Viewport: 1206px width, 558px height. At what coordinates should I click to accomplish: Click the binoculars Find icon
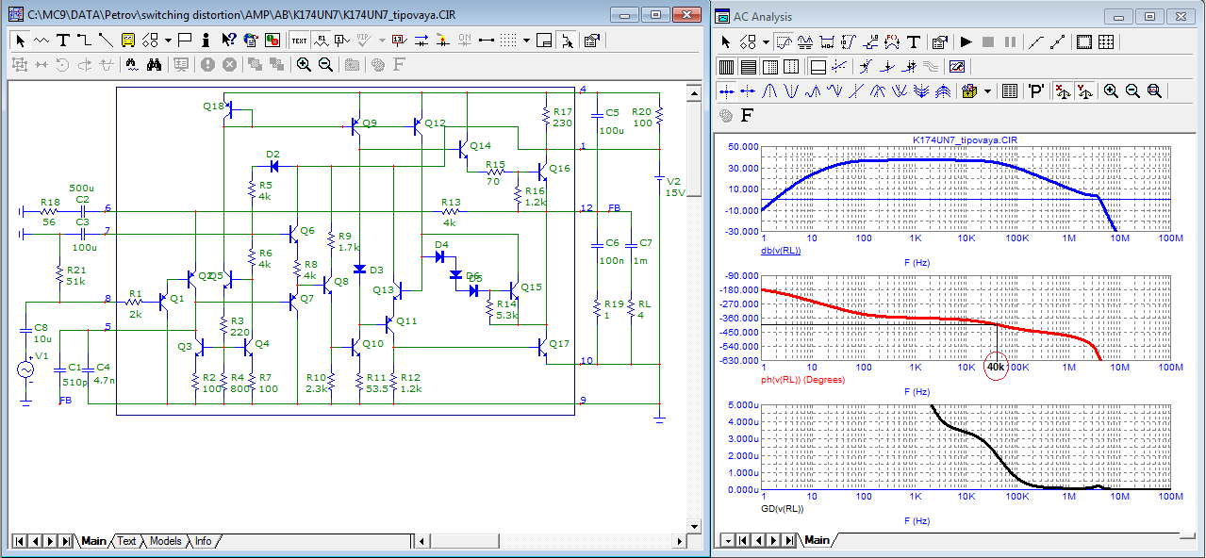click(155, 64)
